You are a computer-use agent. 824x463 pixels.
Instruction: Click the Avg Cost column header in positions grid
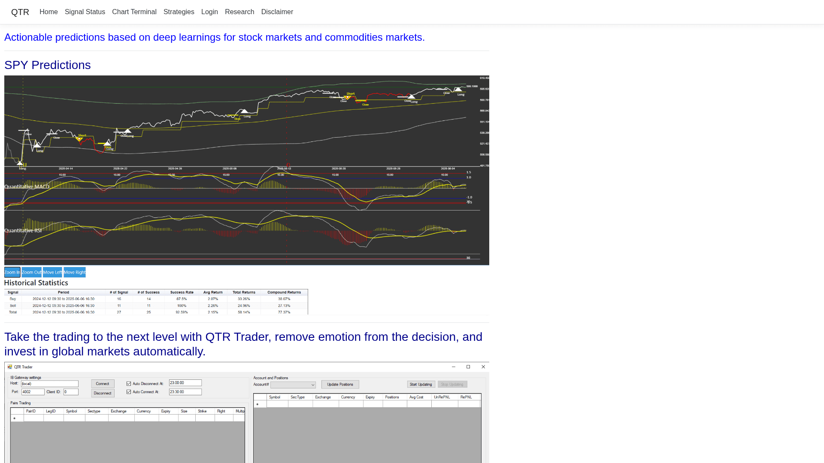pos(419,397)
